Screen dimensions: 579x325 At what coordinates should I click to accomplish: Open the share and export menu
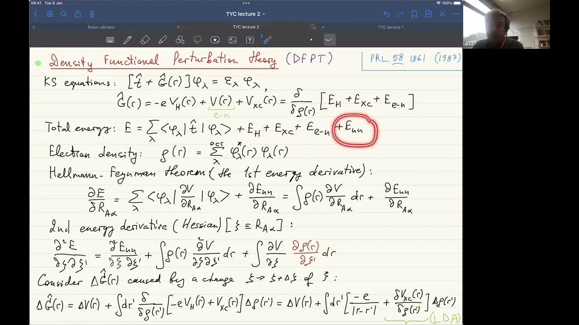[x=78, y=14]
